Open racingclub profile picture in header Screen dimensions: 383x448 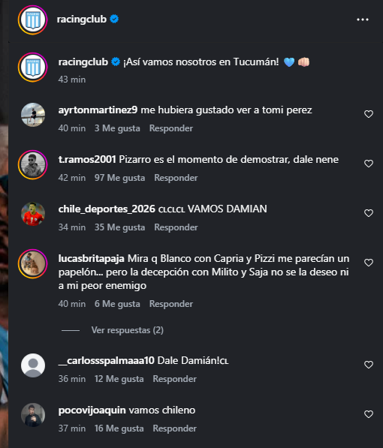click(32, 20)
